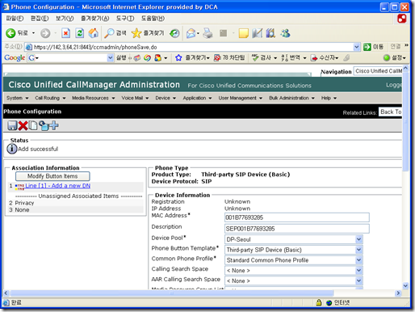Viewport: 415px width, 312px height.
Task: Expand the address bar URL dropdown
Action: point(357,47)
